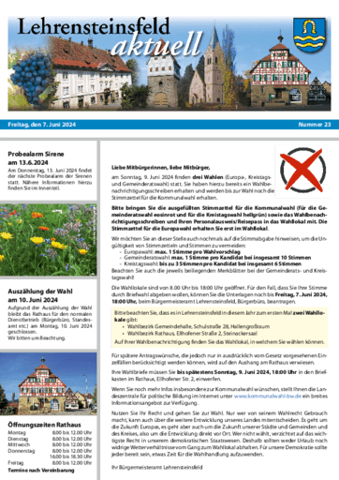Click 'am 10. Juni 2024' heading line
This screenshot has width=339, height=480.
33,300
